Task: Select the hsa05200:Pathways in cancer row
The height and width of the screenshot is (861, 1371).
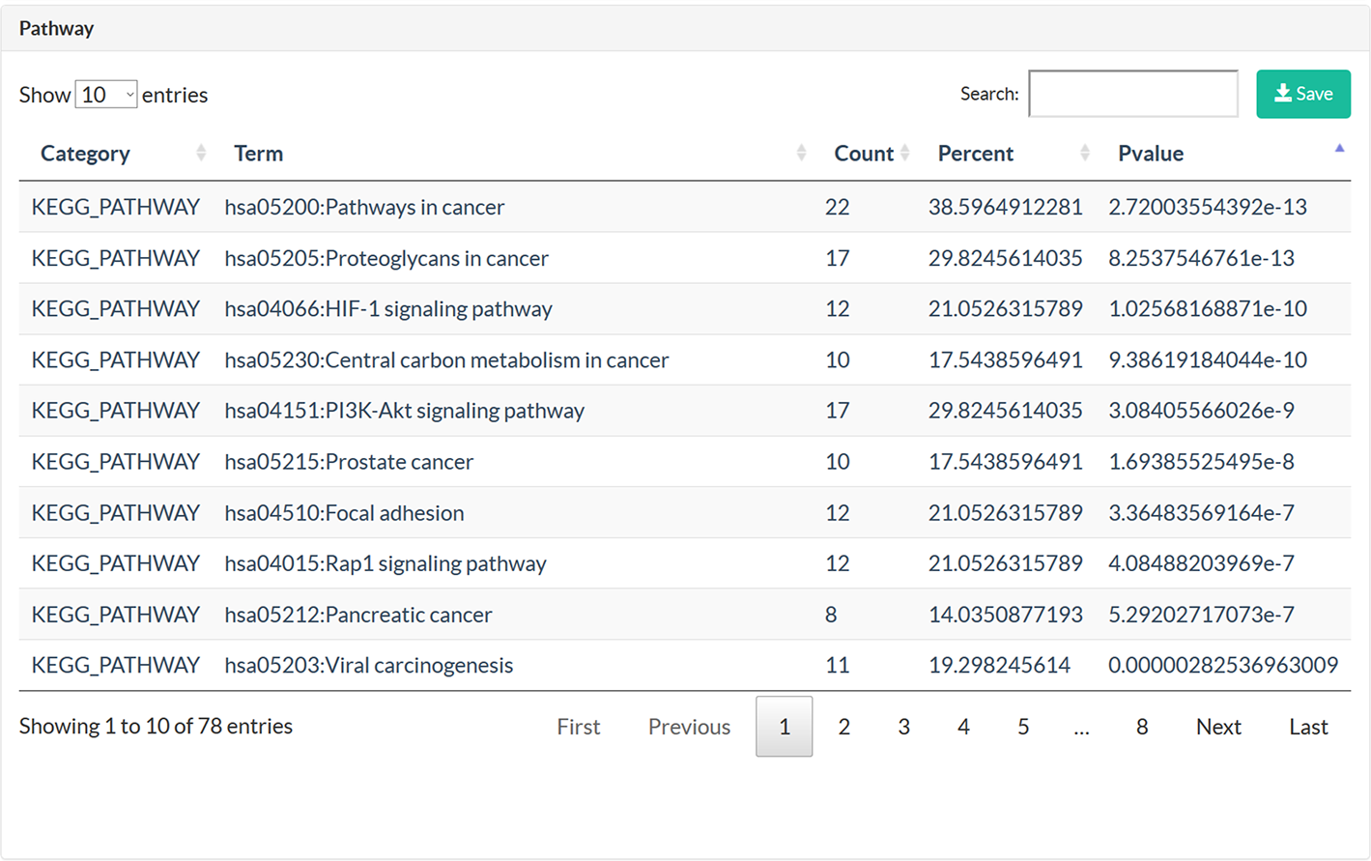Action: pyautogui.click(x=364, y=207)
